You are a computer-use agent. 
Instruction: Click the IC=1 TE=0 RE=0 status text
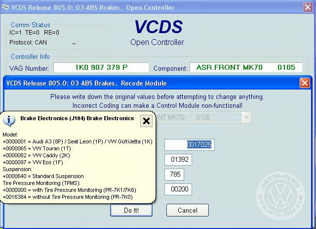tap(34, 33)
